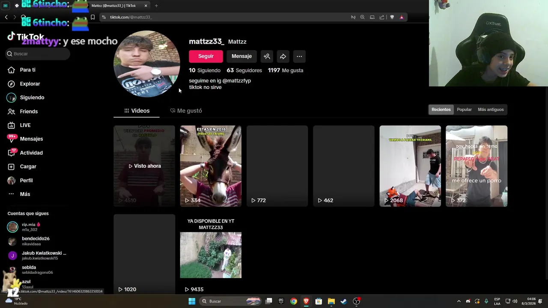
Task: Click the Brave Rewards triangle icon
Action: coord(401,17)
